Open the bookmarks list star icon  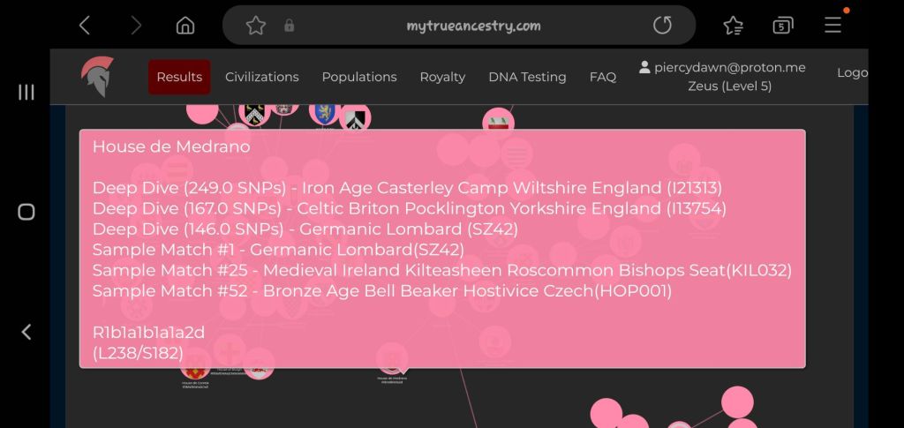[x=733, y=26]
